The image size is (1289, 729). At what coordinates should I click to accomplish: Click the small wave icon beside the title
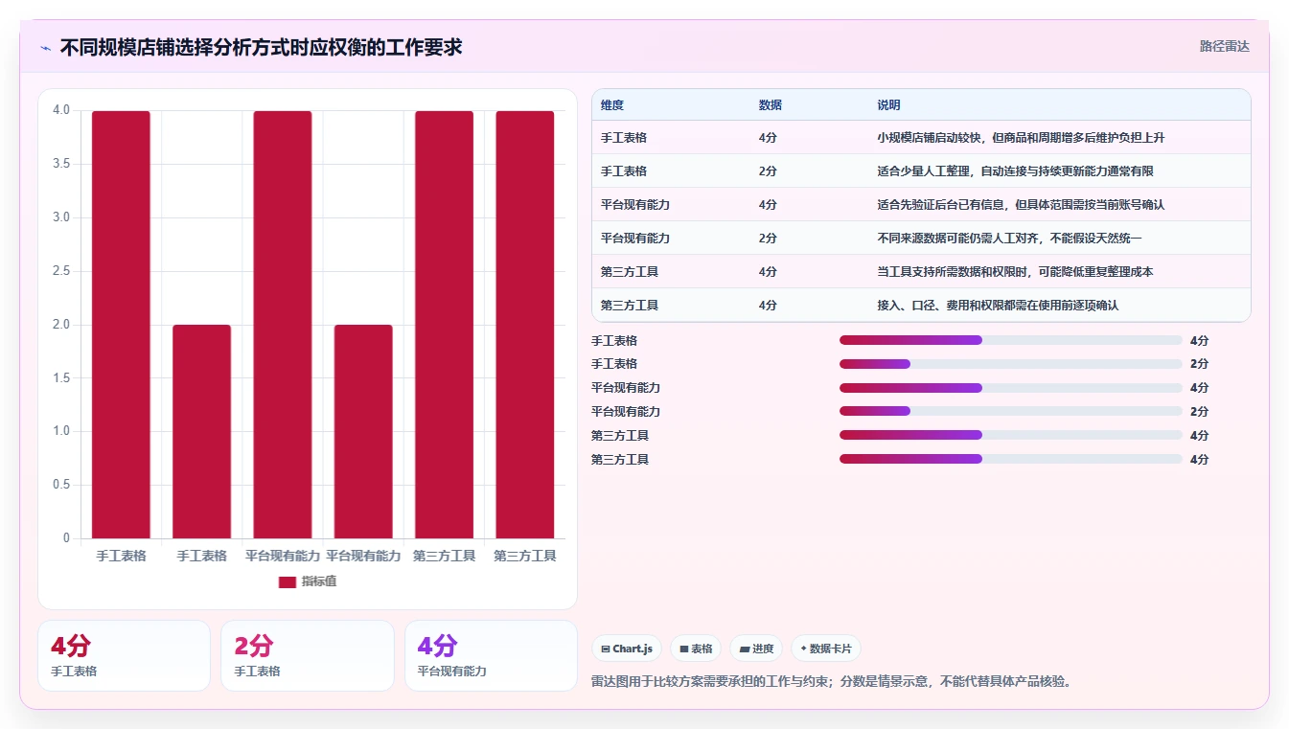[x=45, y=47]
